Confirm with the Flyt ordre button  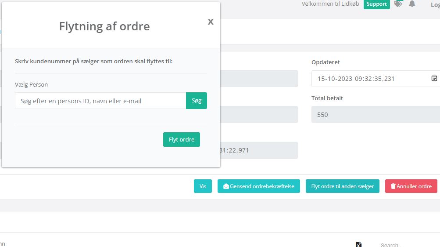pos(182,139)
